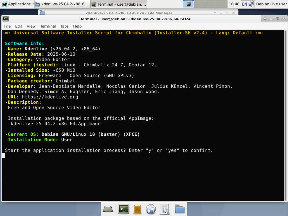The image size is (288, 216).
Task: Click the Kdenlive name text
Action: click(36, 49)
